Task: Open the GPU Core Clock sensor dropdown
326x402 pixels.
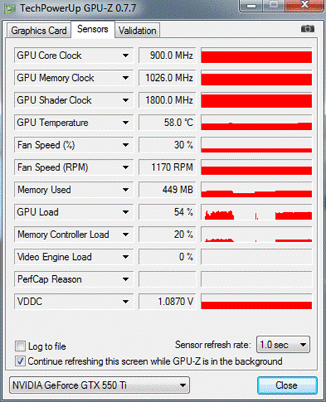Action: coord(125,55)
